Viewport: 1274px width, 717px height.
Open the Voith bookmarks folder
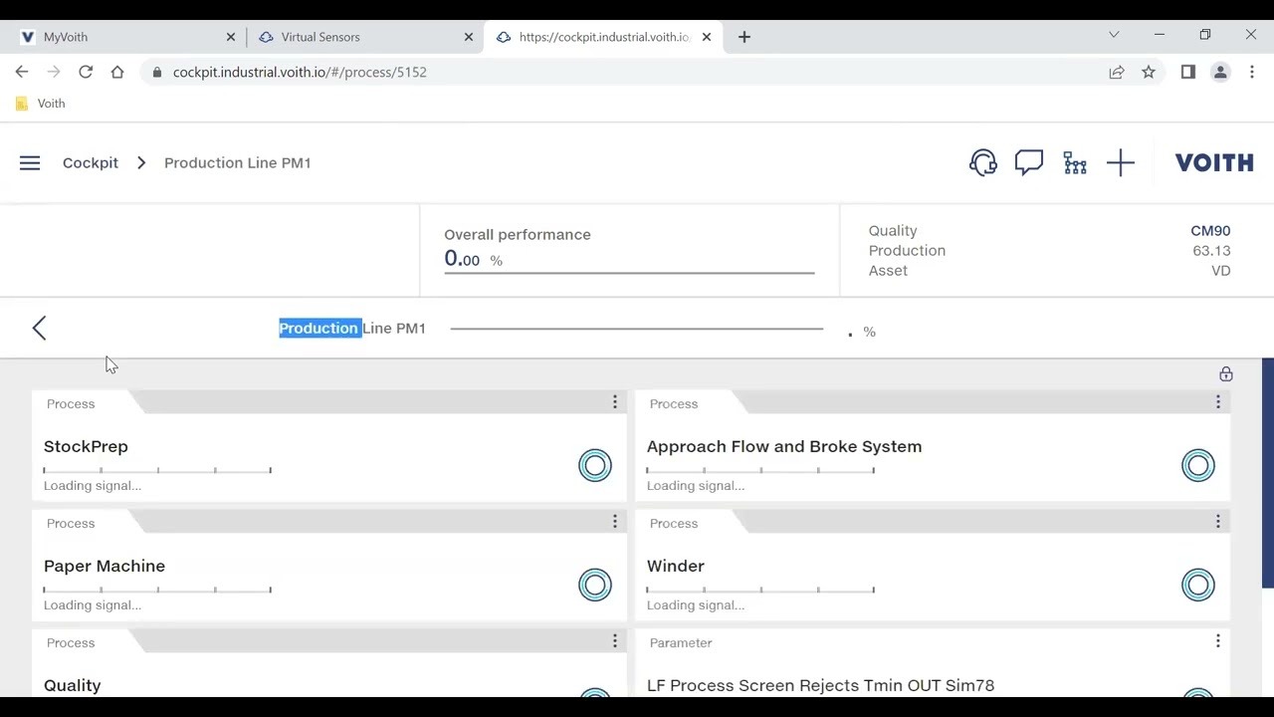point(41,104)
